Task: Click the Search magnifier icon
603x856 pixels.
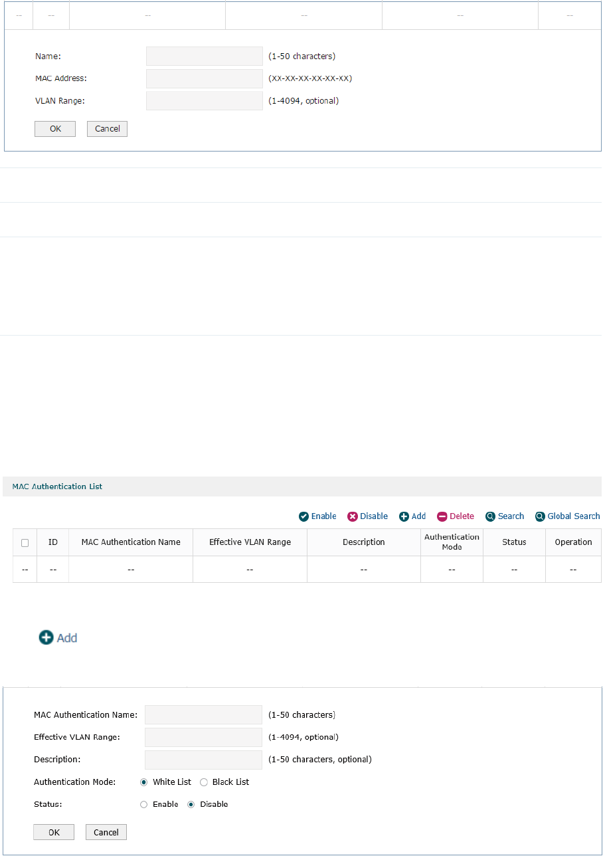Action: point(491,516)
